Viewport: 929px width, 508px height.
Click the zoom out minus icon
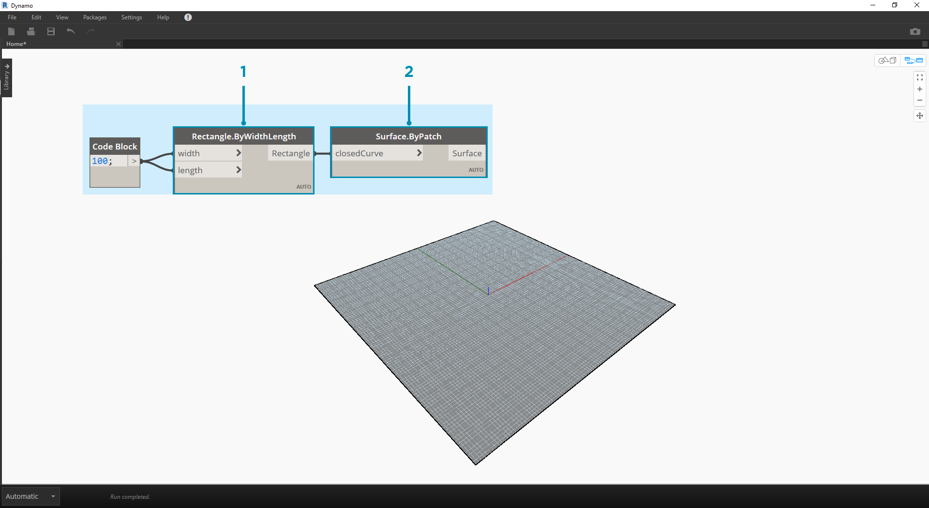(919, 101)
